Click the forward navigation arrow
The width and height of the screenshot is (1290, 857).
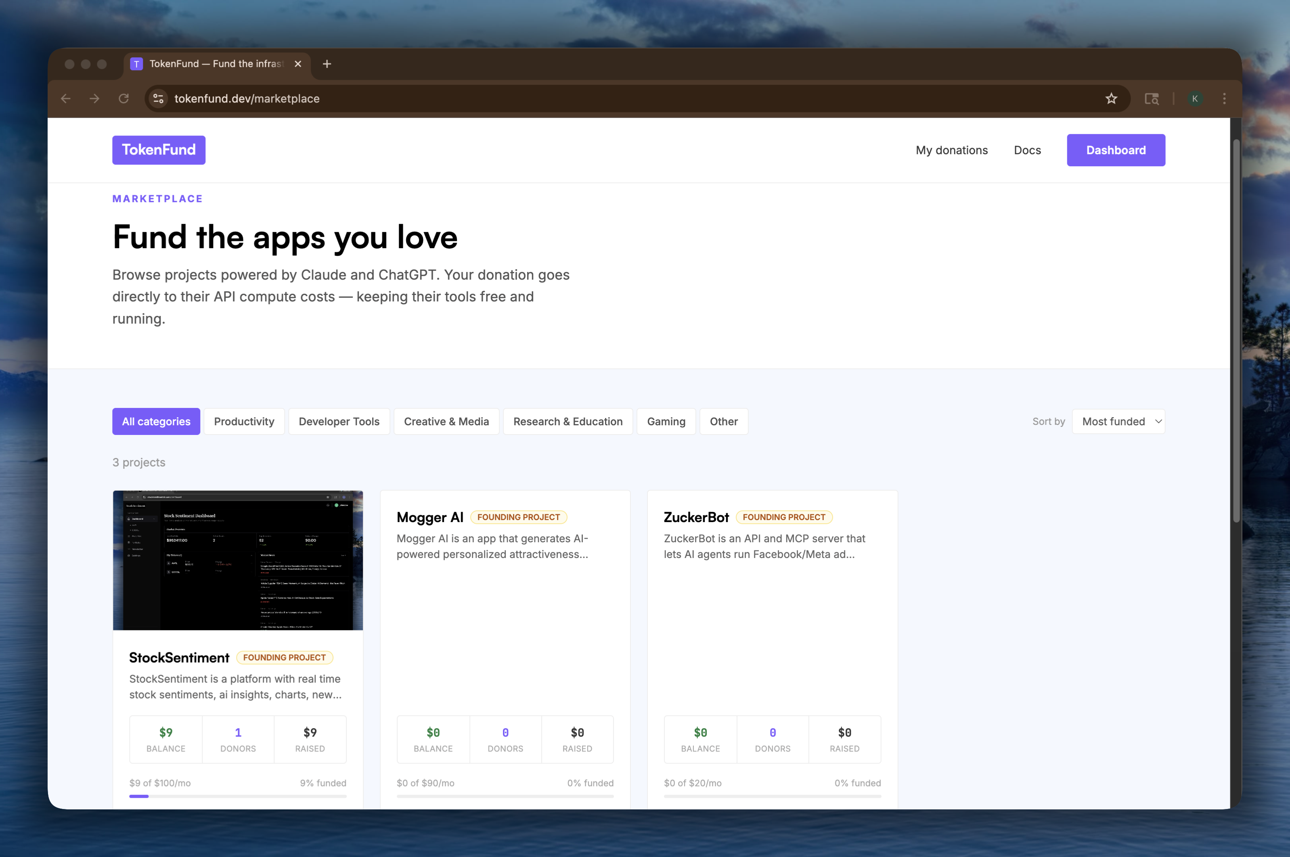(x=94, y=98)
